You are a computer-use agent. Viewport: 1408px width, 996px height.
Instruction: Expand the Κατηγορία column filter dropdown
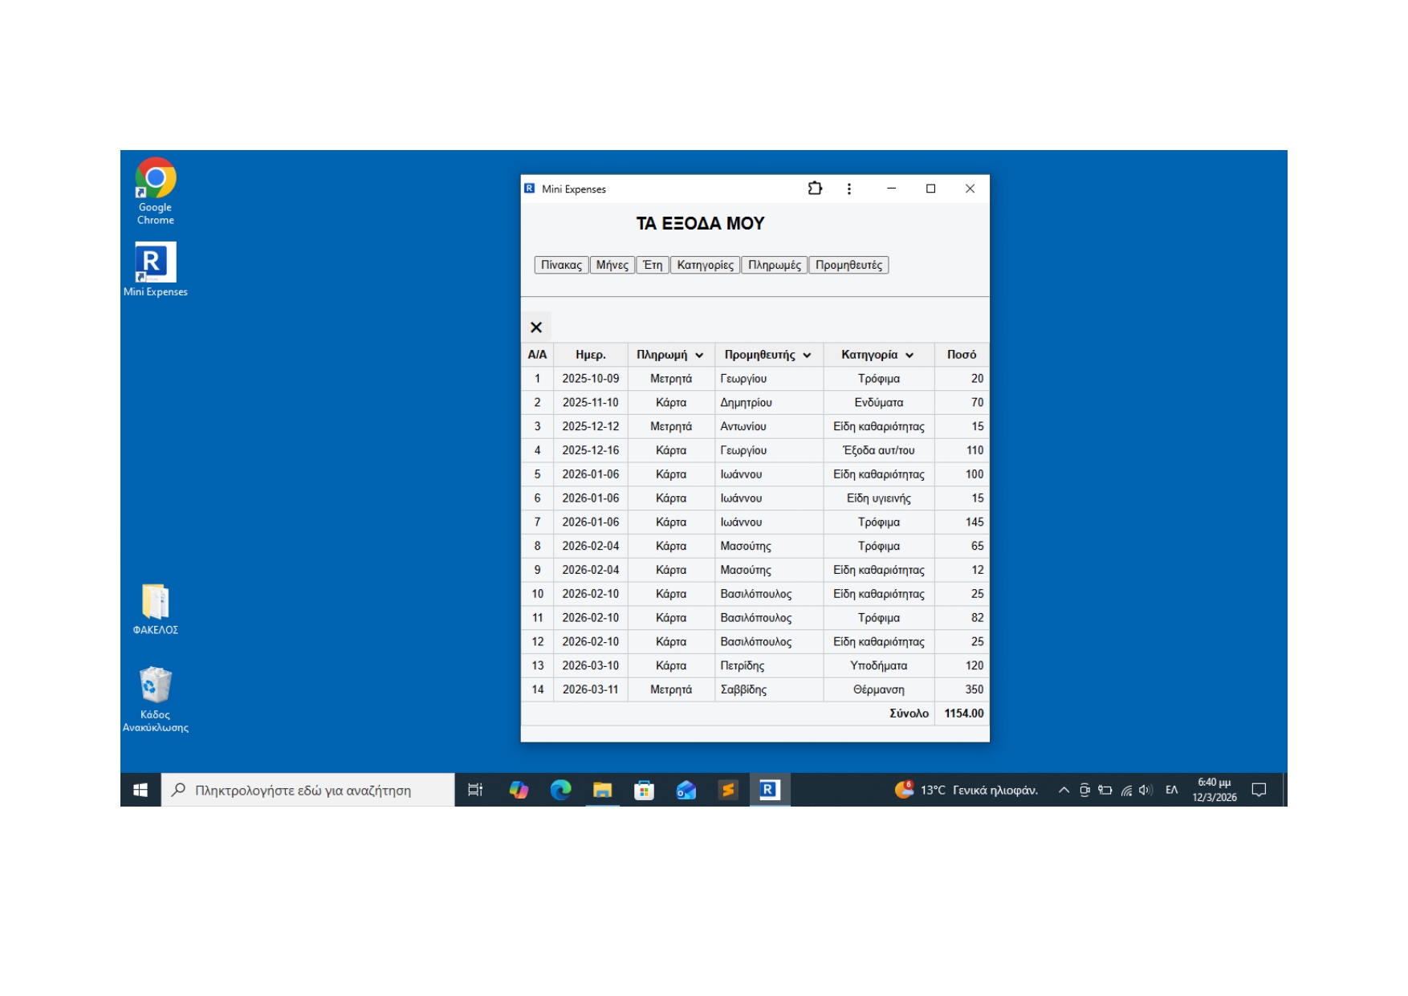pos(910,356)
